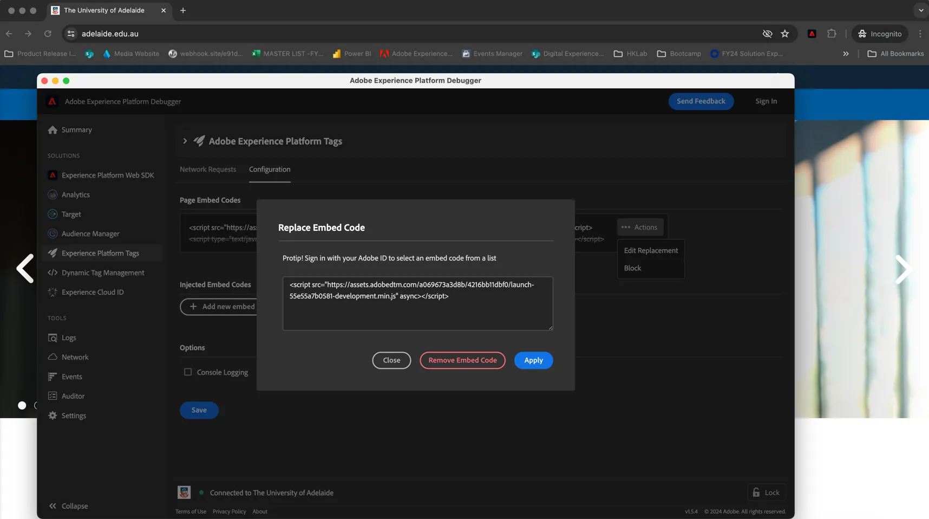Close the Replace Embed Code dialog

click(391, 360)
